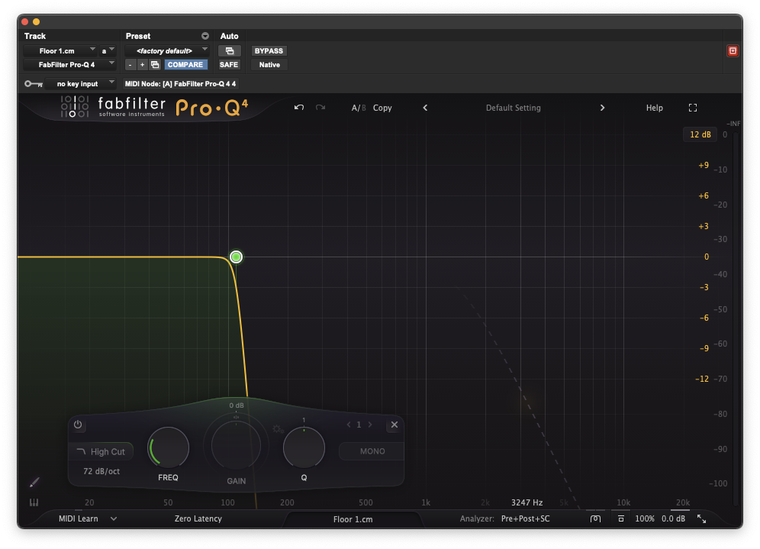
Task: Expand MIDI Learn options arrow
Action: click(x=114, y=518)
